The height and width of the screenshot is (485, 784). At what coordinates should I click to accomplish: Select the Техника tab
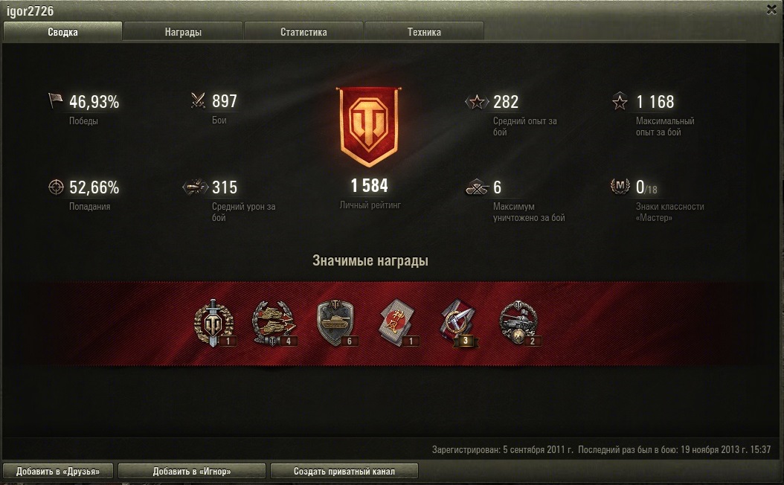click(424, 31)
